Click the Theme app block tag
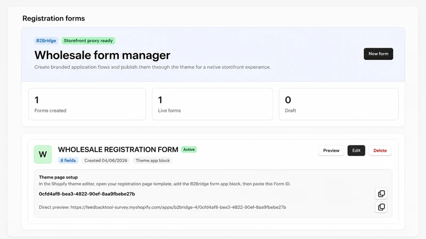This screenshot has width=426, height=239. click(153, 160)
